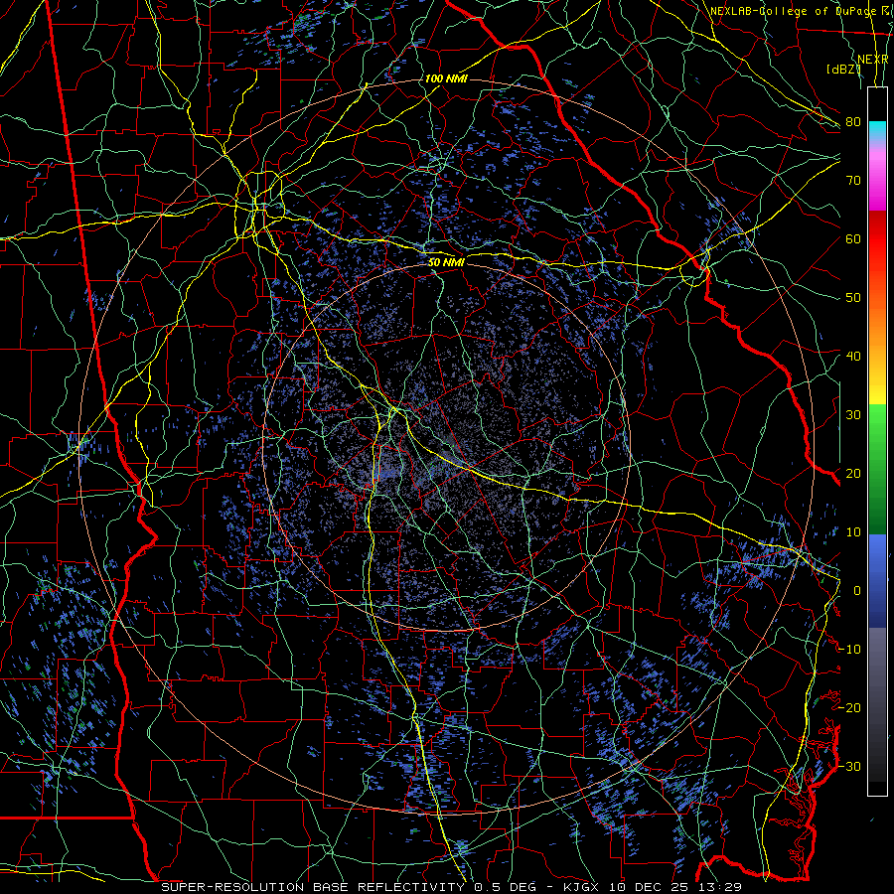Image resolution: width=894 pixels, height=894 pixels.
Task: Click the 50 NMI range ring label
Action: [x=446, y=262]
